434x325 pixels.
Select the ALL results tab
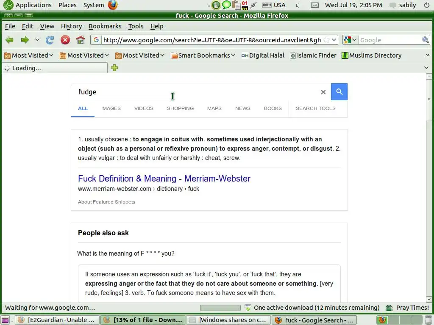[x=83, y=108]
